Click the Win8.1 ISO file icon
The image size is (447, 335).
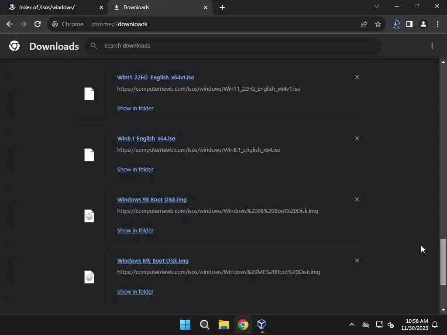[x=89, y=155]
